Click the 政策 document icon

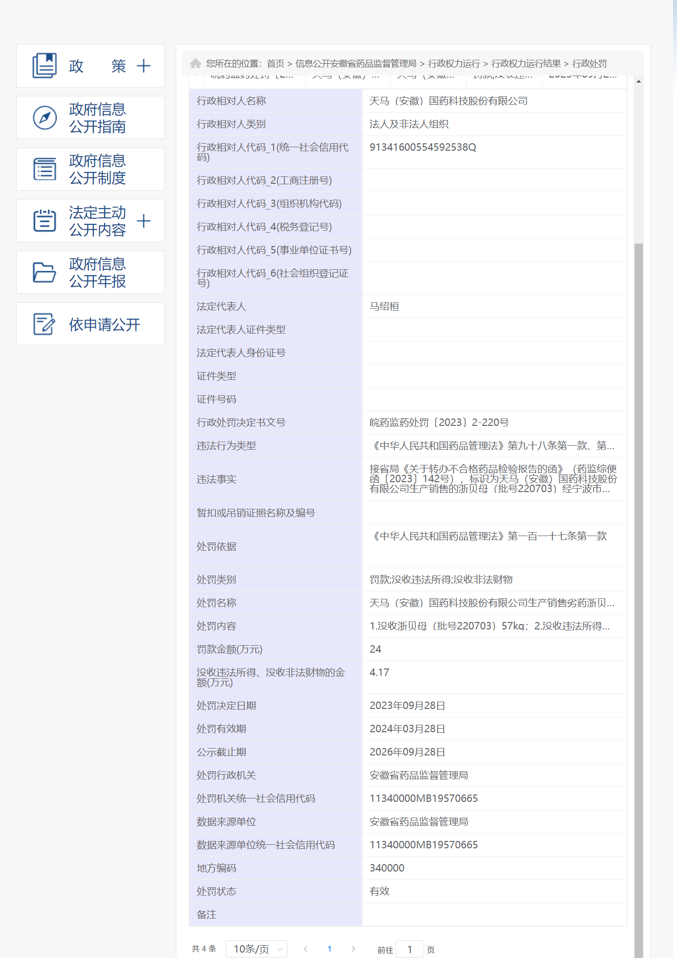pyautogui.click(x=44, y=66)
